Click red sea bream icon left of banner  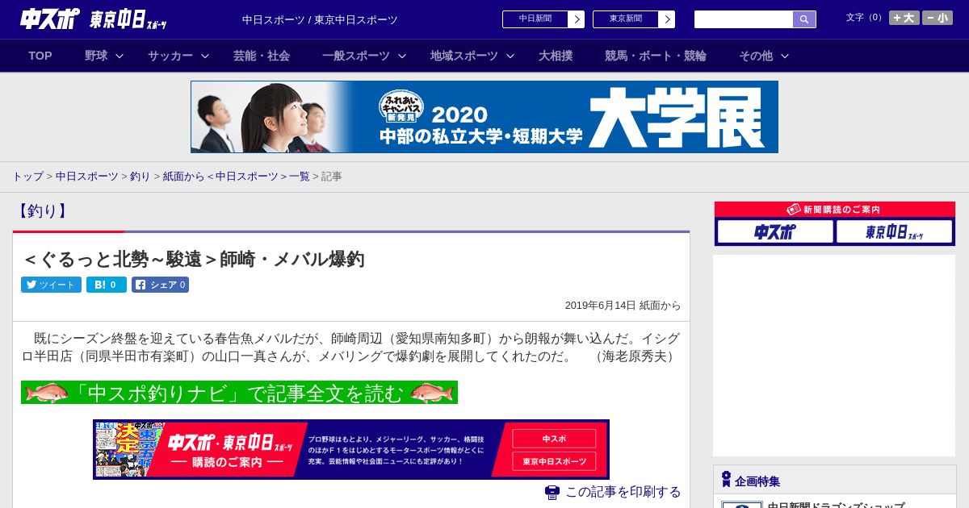pyautogui.click(x=46, y=393)
